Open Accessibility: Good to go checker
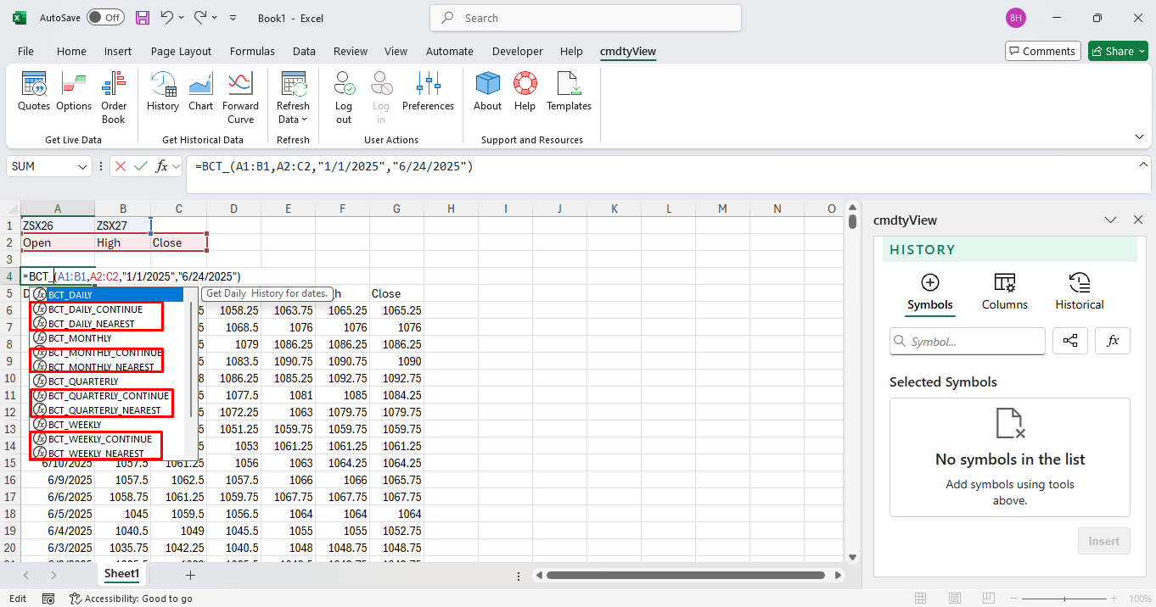The image size is (1156, 607). point(131,599)
